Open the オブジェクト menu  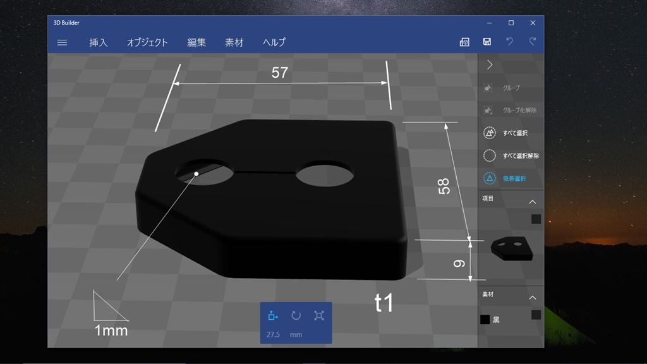coord(147,42)
